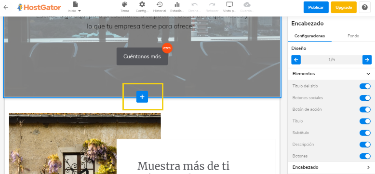Click the 1/5 design counter
The height and width of the screenshot is (174, 375).
[332, 59]
